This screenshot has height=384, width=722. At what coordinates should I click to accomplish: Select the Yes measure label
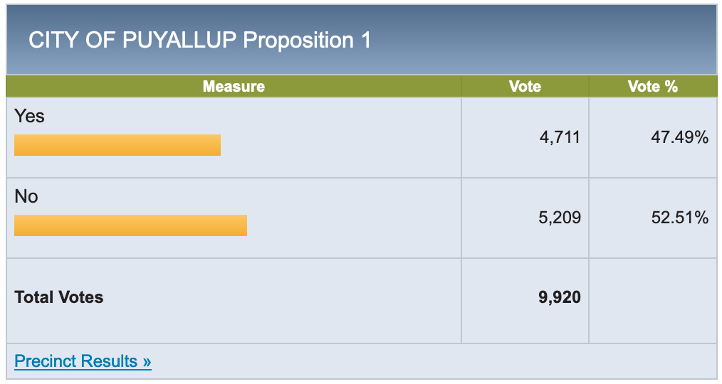tap(29, 117)
